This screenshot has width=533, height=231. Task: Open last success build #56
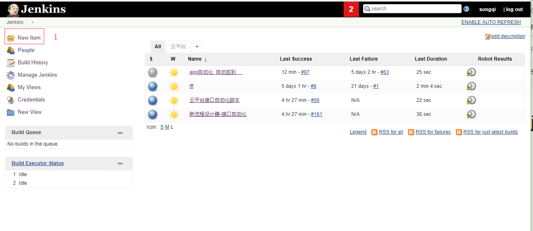point(315,100)
